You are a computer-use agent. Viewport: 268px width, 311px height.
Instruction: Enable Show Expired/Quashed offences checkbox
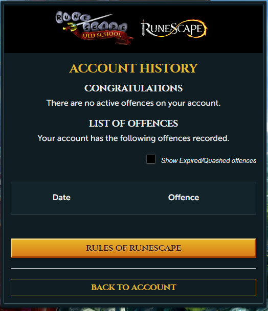[151, 159]
